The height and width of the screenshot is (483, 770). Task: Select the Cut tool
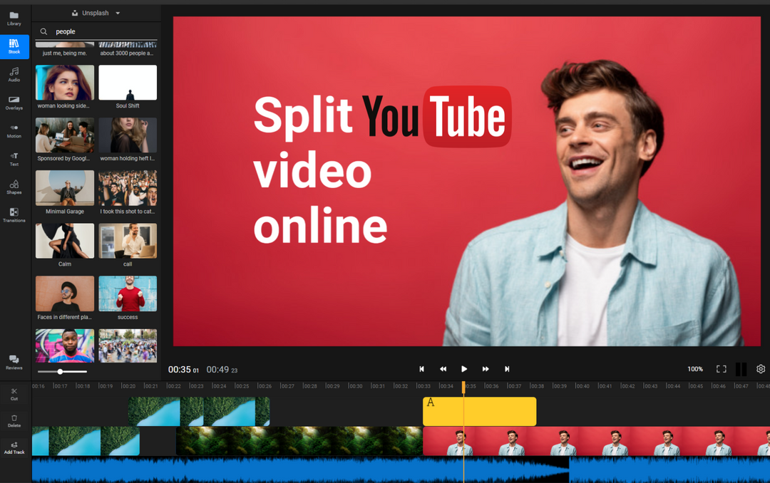(x=14, y=395)
